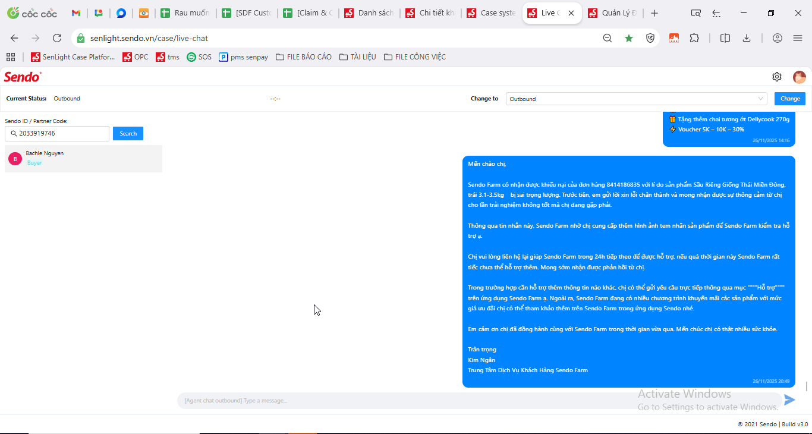The height and width of the screenshot is (434, 812).
Task: Switch to the pinned Gmail tab
Action: (x=75, y=13)
